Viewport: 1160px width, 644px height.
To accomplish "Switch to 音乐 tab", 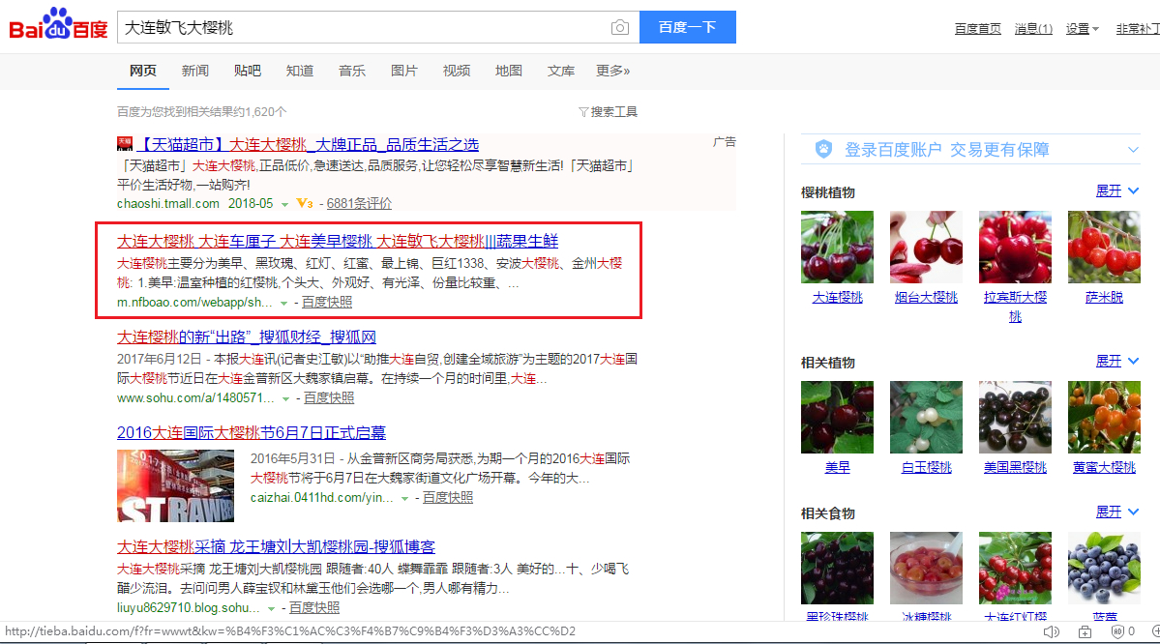I will [352, 71].
